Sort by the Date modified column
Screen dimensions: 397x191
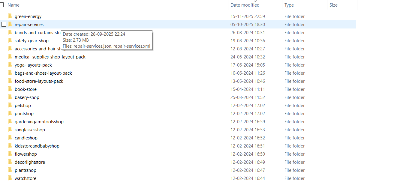pos(245,5)
